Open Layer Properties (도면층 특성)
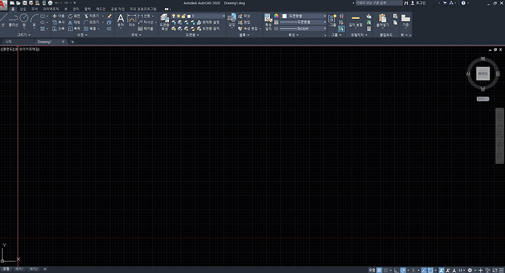 pyautogui.click(x=164, y=22)
